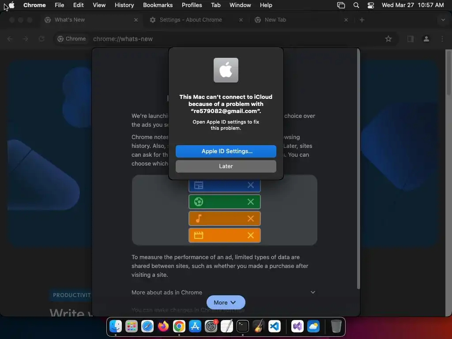This screenshot has height=339, width=452.
Task: Go forward with the forward arrow
Action: [25, 39]
